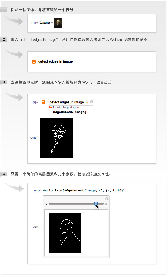This screenshot has width=168, height=277.
Task: Click the Input interpretation arrow label
Action: (64, 107)
